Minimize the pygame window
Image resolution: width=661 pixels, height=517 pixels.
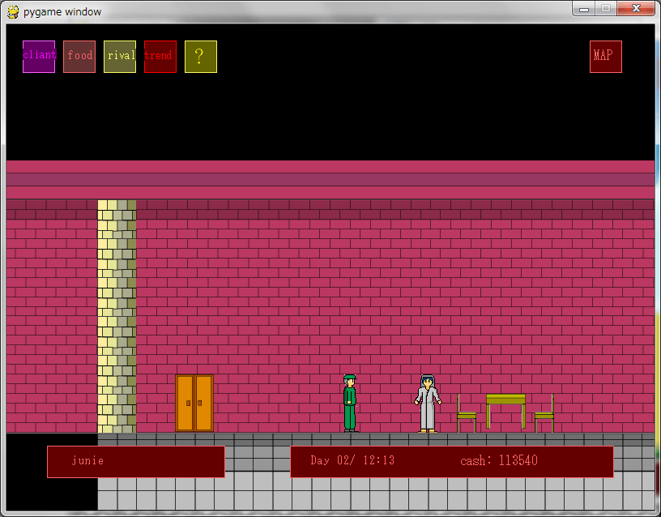click(x=584, y=9)
